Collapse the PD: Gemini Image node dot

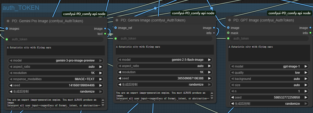click(x=117, y=20)
